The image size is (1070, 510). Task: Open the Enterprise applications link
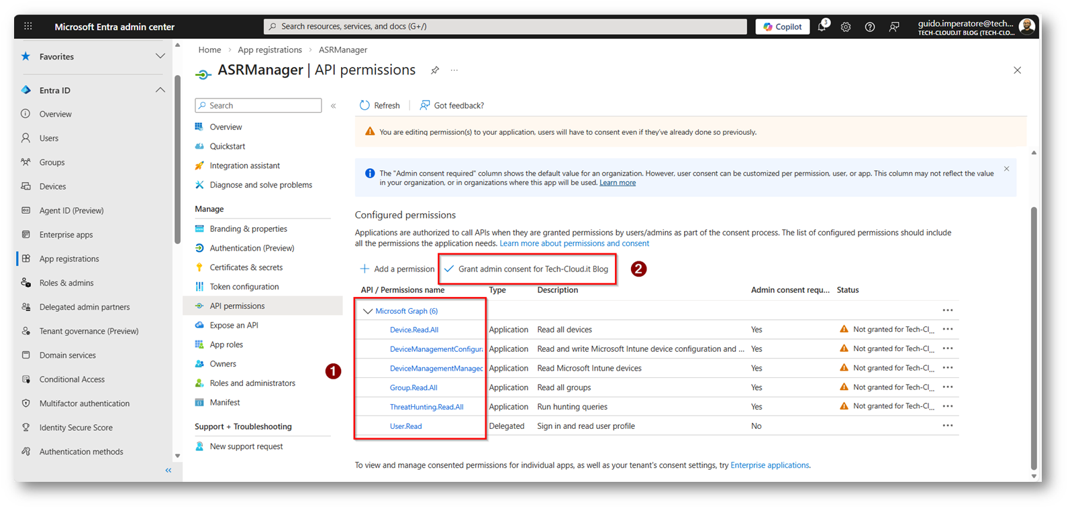(770, 465)
